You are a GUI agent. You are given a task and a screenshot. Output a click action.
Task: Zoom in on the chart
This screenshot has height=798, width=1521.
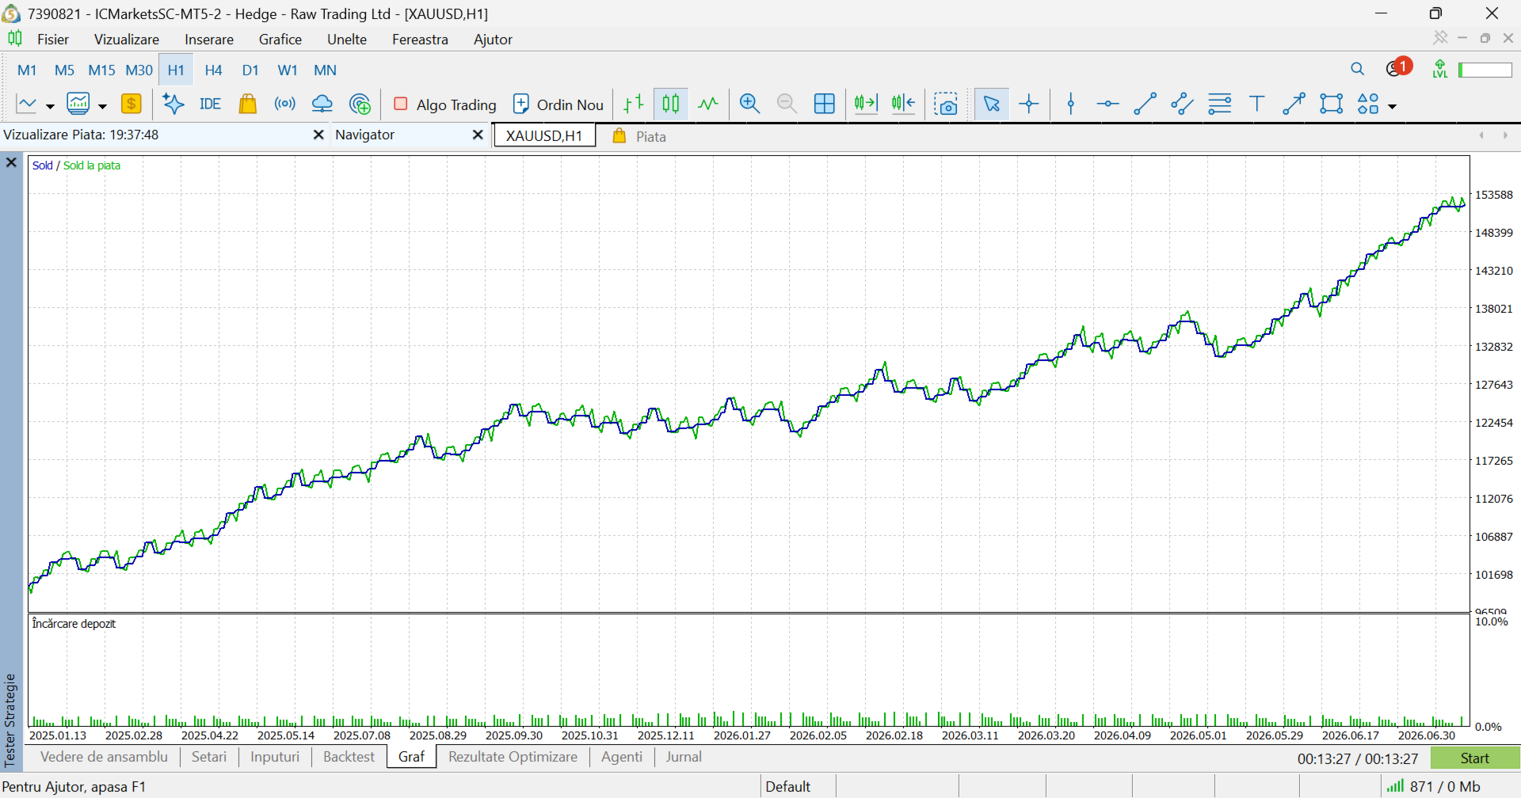[x=749, y=104]
